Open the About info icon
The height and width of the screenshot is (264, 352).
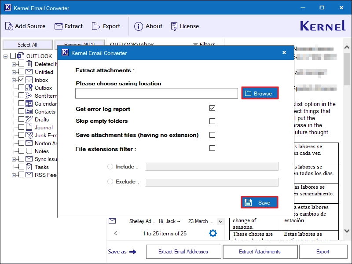[139, 26]
